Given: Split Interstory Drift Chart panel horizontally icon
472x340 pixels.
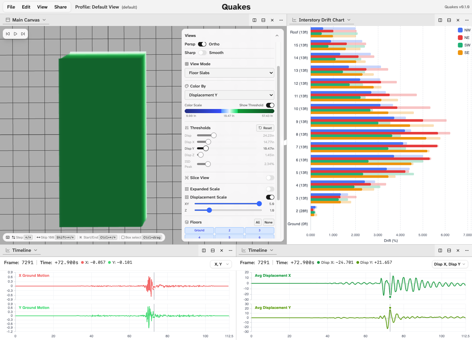Looking at the screenshot, I should pos(449,20).
